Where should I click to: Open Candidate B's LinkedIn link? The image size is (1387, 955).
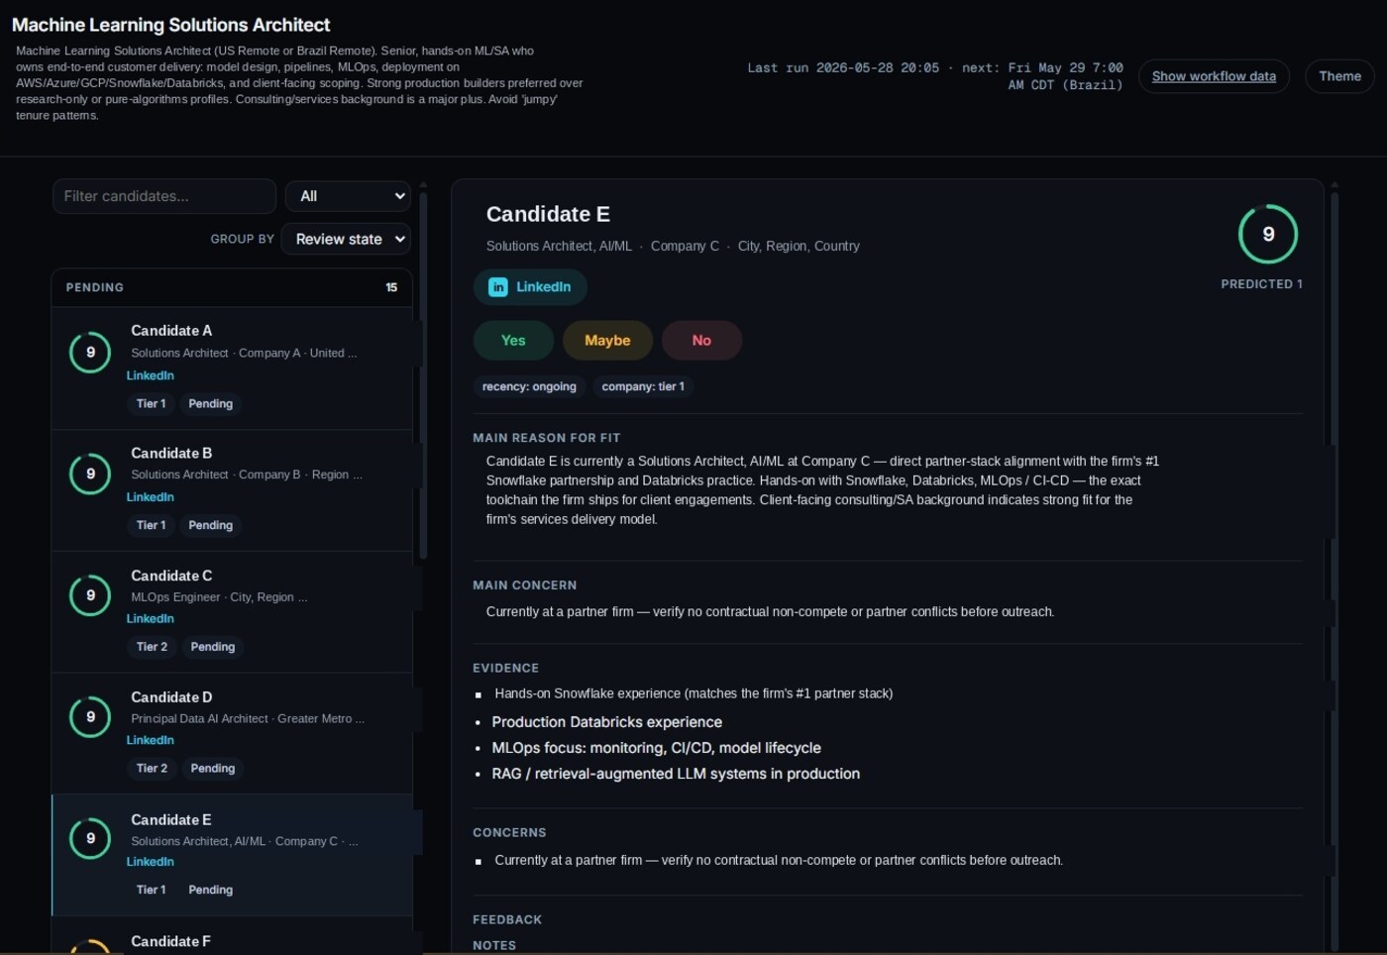(150, 497)
